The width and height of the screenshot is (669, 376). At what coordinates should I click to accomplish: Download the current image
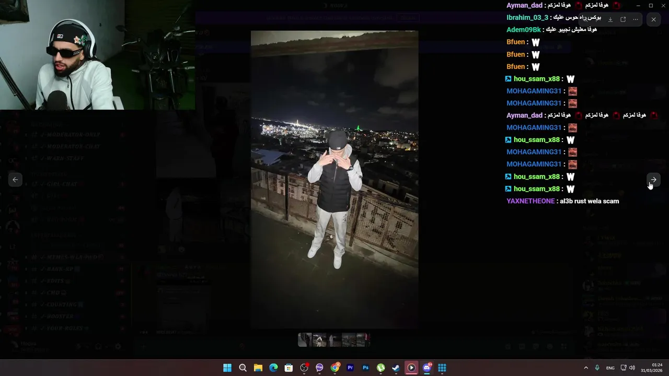(610, 19)
